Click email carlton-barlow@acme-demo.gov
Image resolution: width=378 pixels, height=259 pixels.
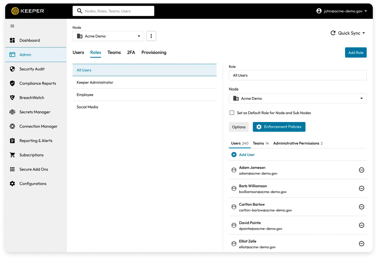pyautogui.click(x=265, y=210)
